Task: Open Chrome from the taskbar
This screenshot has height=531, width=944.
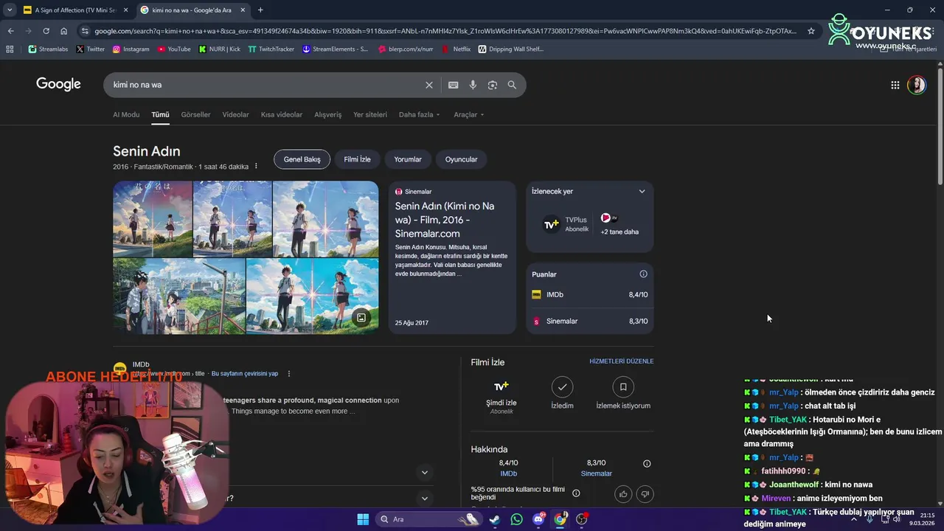Action: [560, 519]
